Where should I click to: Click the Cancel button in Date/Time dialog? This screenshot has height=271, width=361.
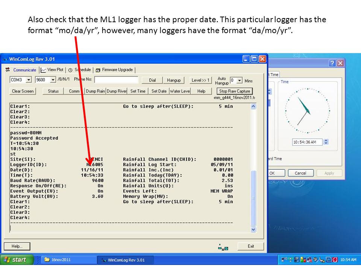click(x=300, y=173)
